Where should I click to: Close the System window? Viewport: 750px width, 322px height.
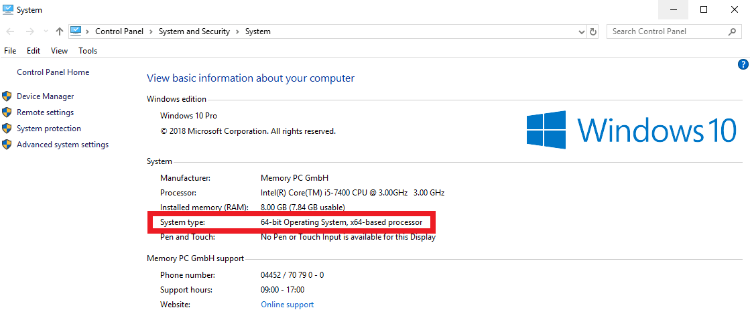tap(734, 9)
